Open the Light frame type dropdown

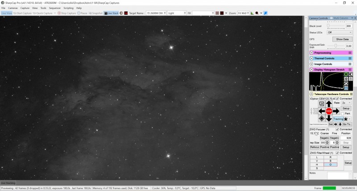tap(185, 13)
